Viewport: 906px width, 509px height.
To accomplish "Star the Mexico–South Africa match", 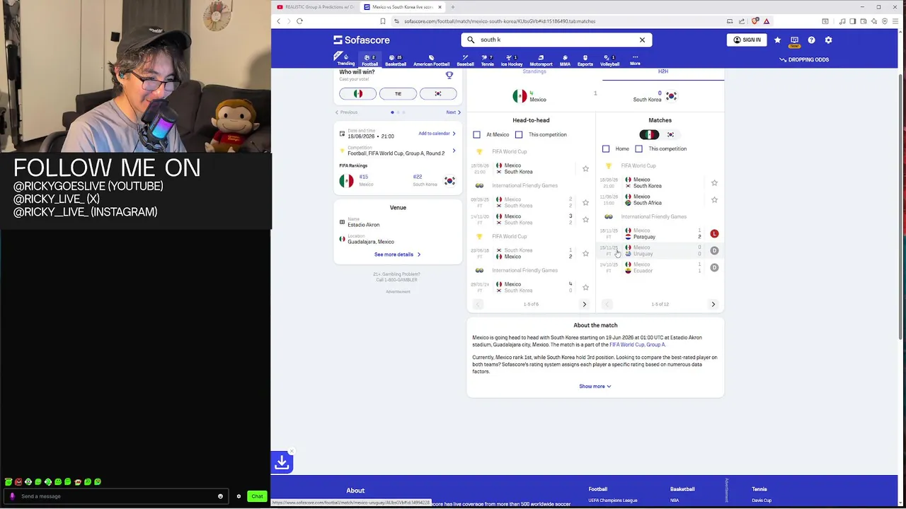I will click(x=714, y=200).
